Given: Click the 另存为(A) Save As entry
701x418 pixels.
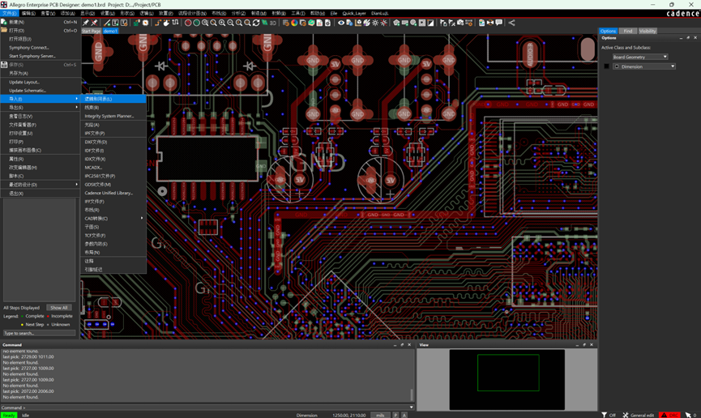Looking at the screenshot, I should [41, 73].
